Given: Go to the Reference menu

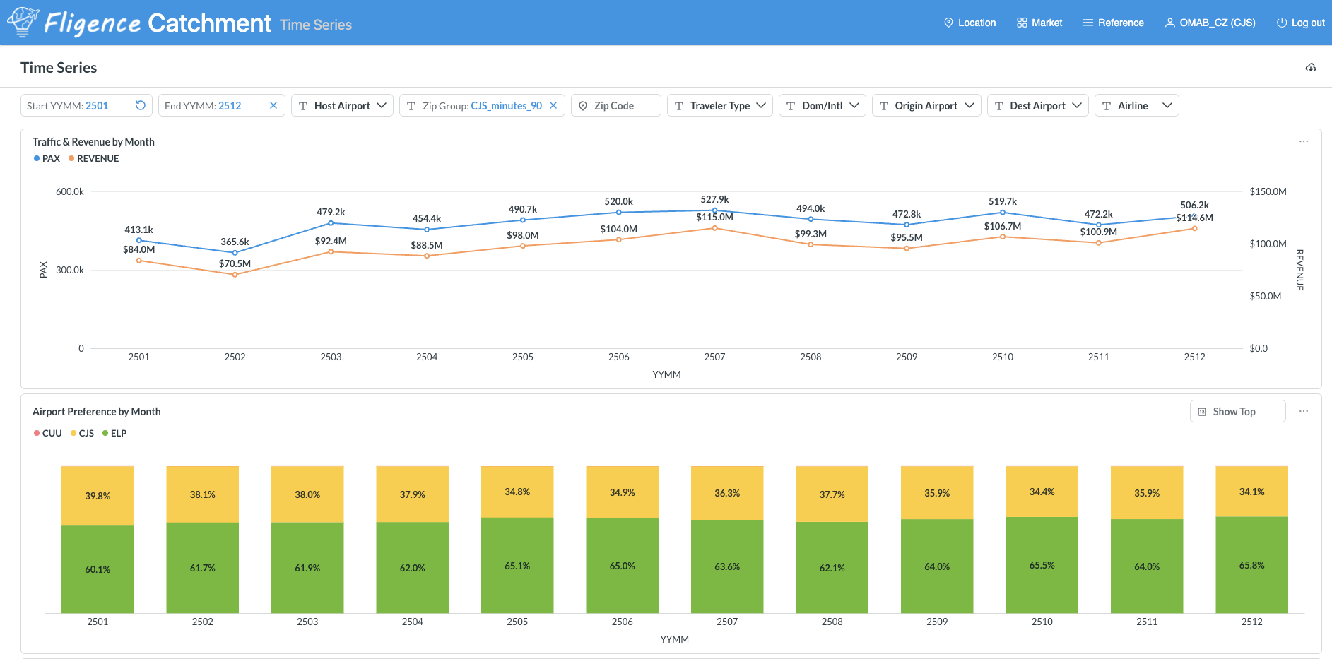Looking at the screenshot, I should click(x=1113, y=23).
